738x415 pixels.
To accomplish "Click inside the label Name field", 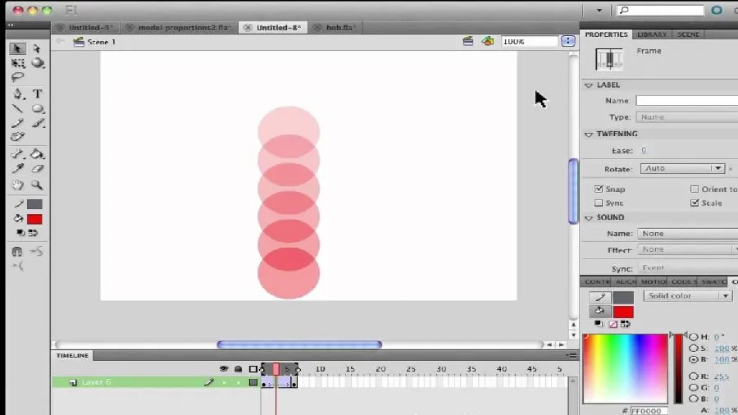I will point(686,100).
